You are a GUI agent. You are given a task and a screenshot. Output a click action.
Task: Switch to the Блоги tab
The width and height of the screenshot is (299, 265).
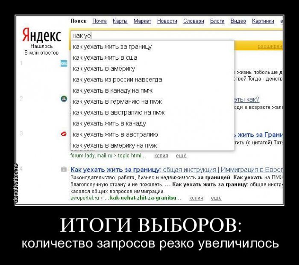point(217,21)
